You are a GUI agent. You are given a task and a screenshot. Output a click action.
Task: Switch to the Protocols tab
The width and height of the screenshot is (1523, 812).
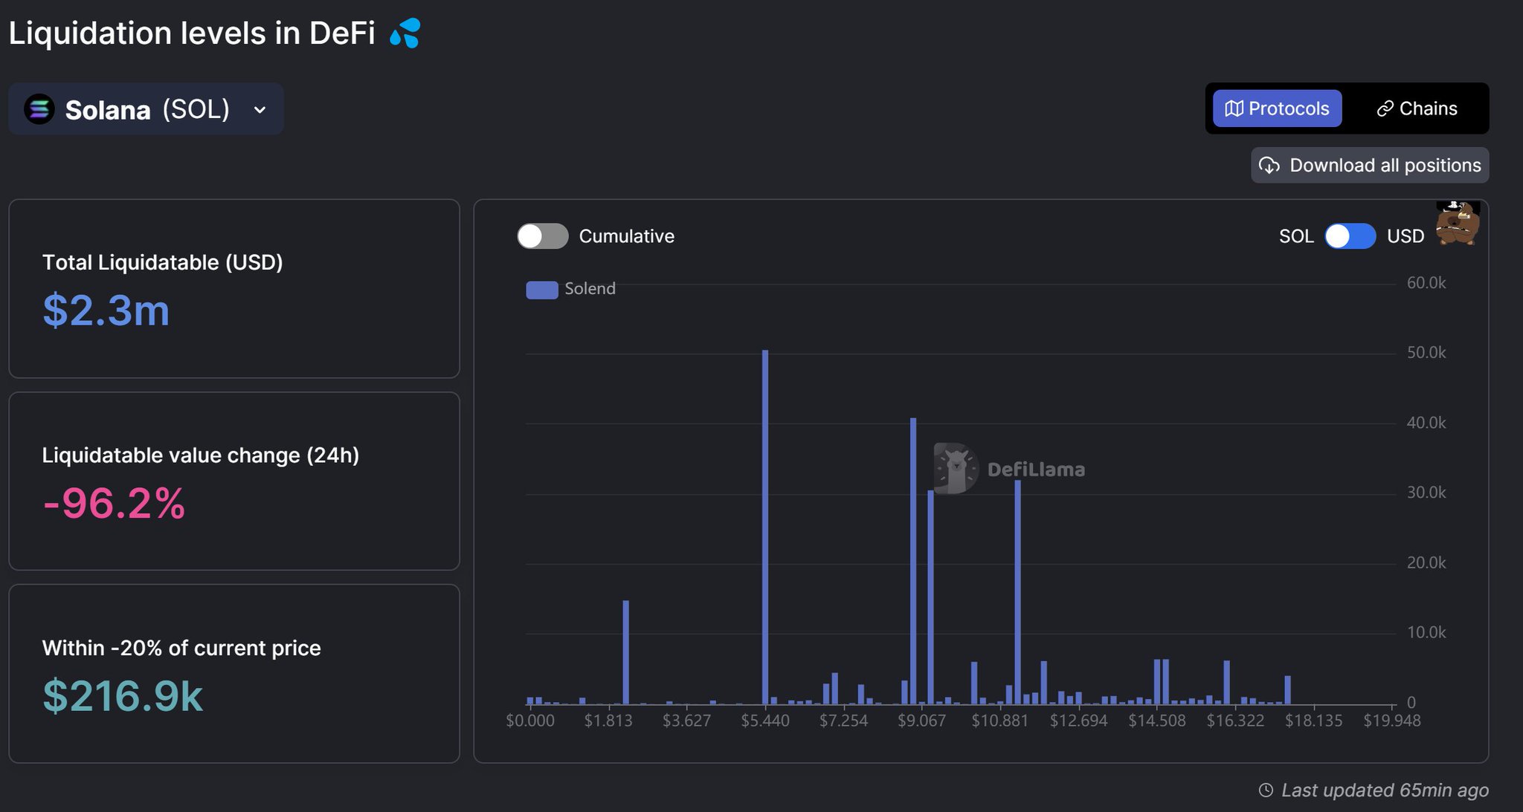click(1277, 108)
